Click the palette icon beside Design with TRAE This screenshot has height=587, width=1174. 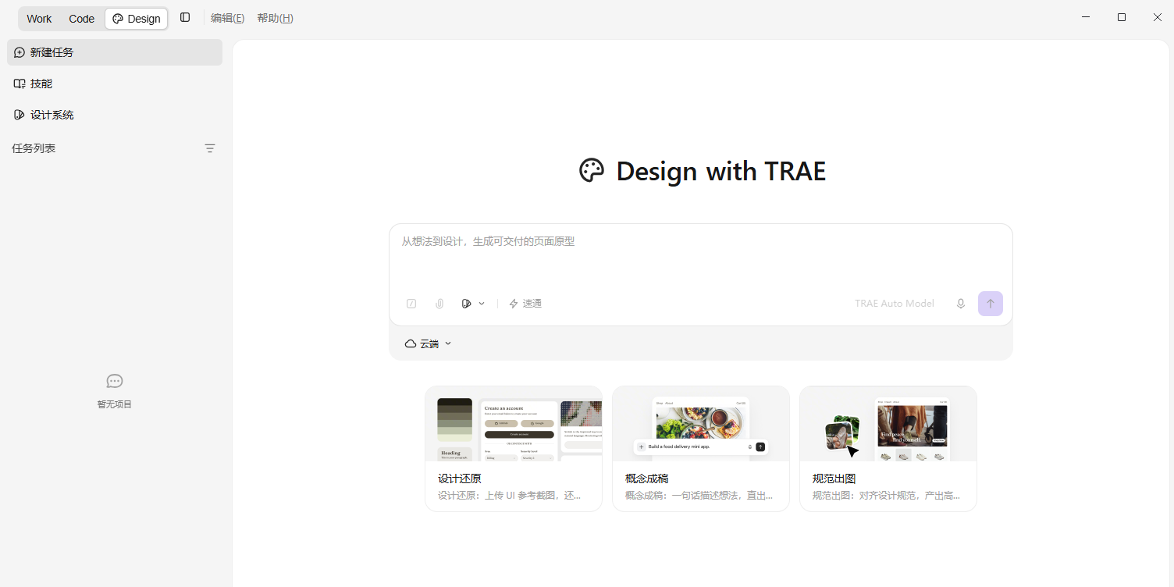pyautogui.click(x=592, y=170)
